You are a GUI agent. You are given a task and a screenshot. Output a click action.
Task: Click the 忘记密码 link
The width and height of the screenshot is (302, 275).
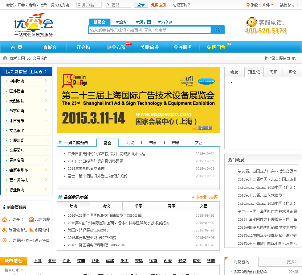tap(181, 5)
